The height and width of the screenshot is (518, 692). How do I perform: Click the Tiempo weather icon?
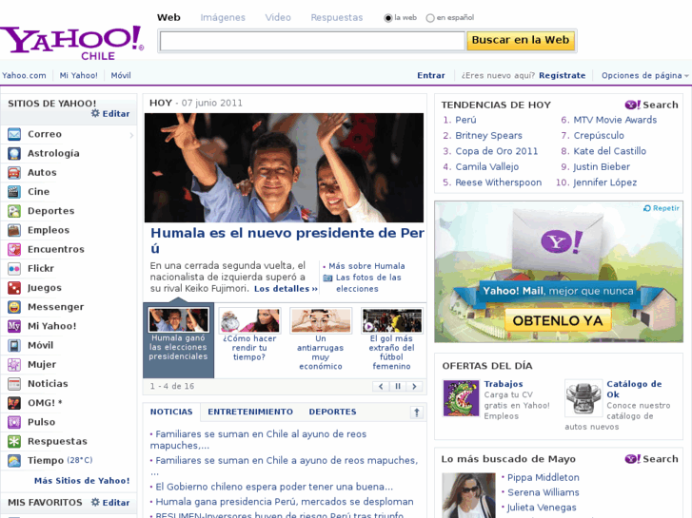point(14,460)
